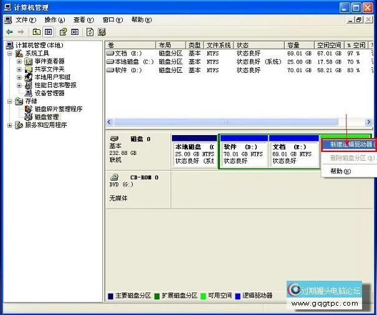The width and height of the screenshot is (377, 315).
Task: Click the 计算机管理 icon in the menu bar
Action: coord(8,20)
